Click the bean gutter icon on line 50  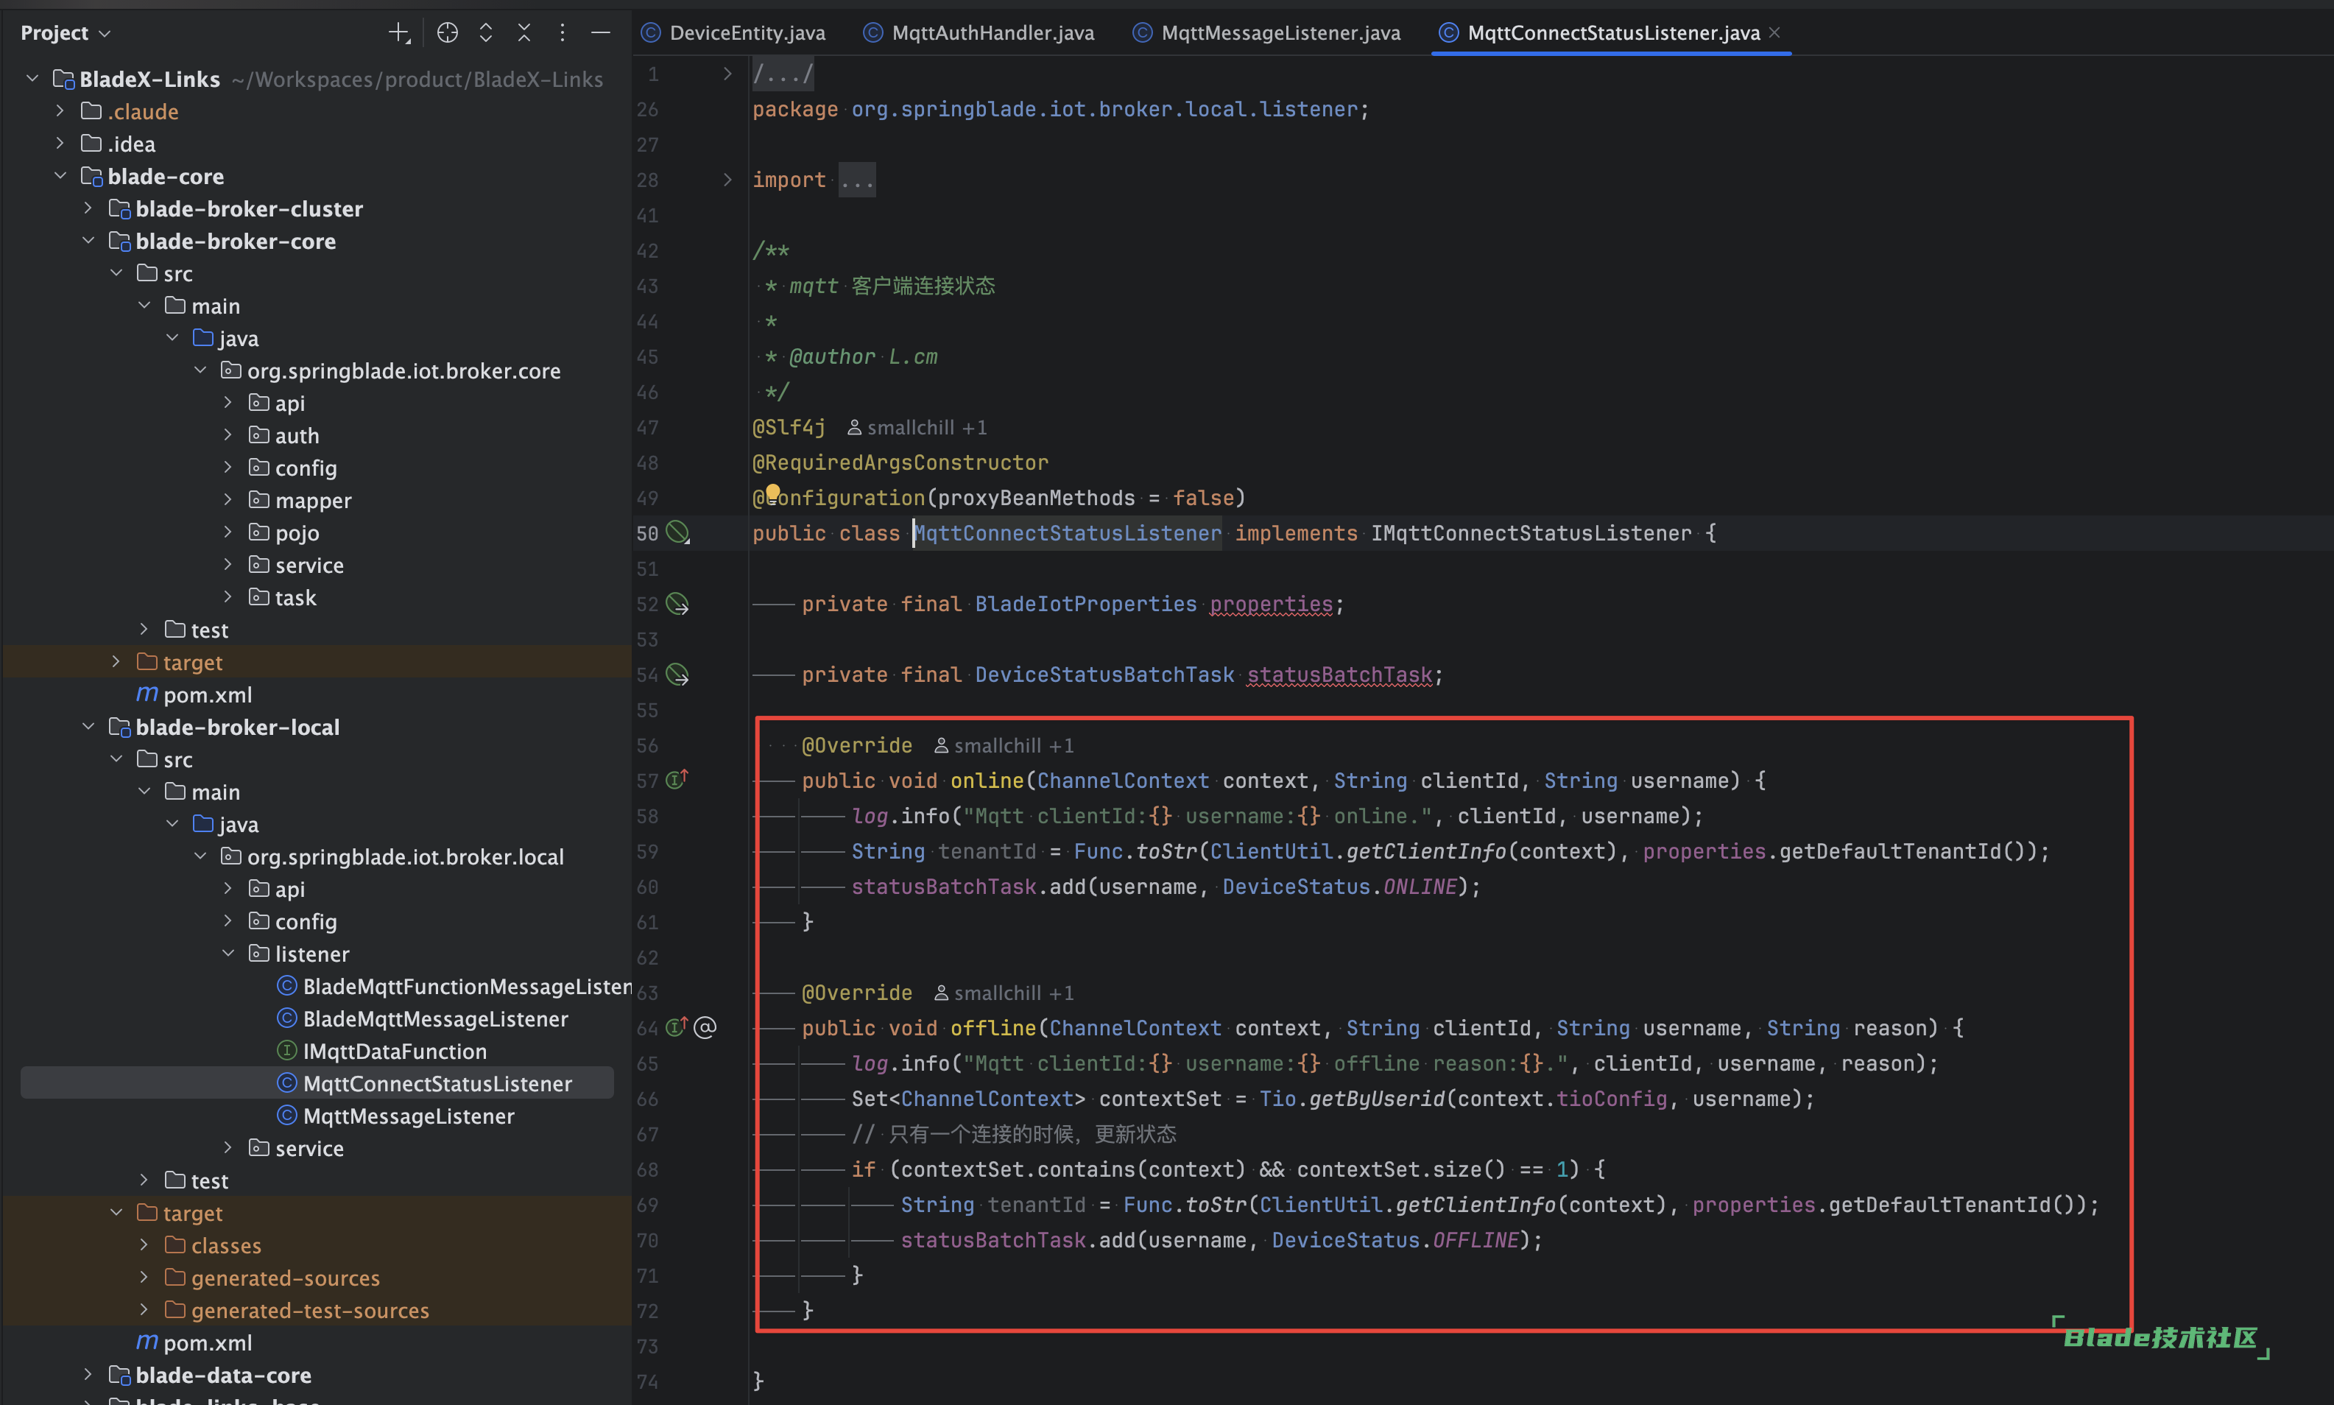tap(677, 533)
